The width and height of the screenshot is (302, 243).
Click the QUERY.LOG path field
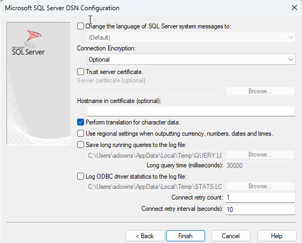click(155, 156)
